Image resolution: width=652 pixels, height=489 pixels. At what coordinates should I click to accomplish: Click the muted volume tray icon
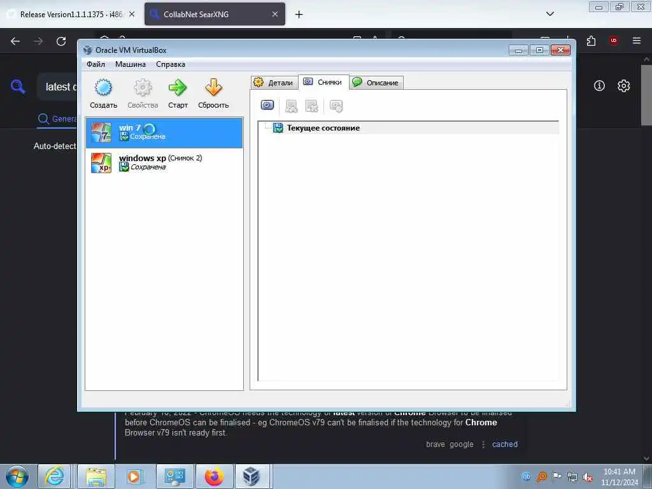tap(588, 477)
